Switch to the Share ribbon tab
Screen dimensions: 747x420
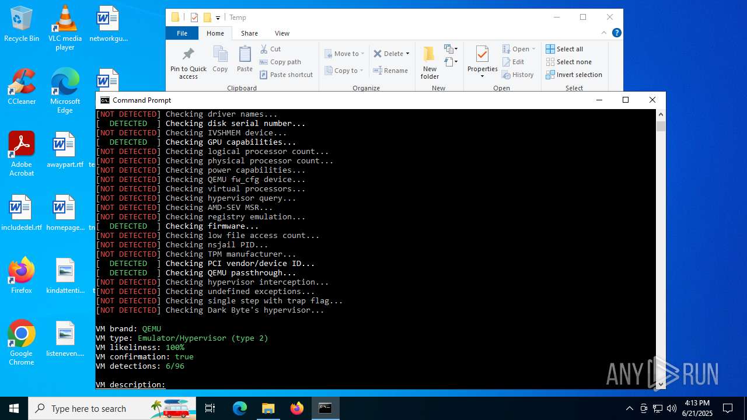[249, 33]
